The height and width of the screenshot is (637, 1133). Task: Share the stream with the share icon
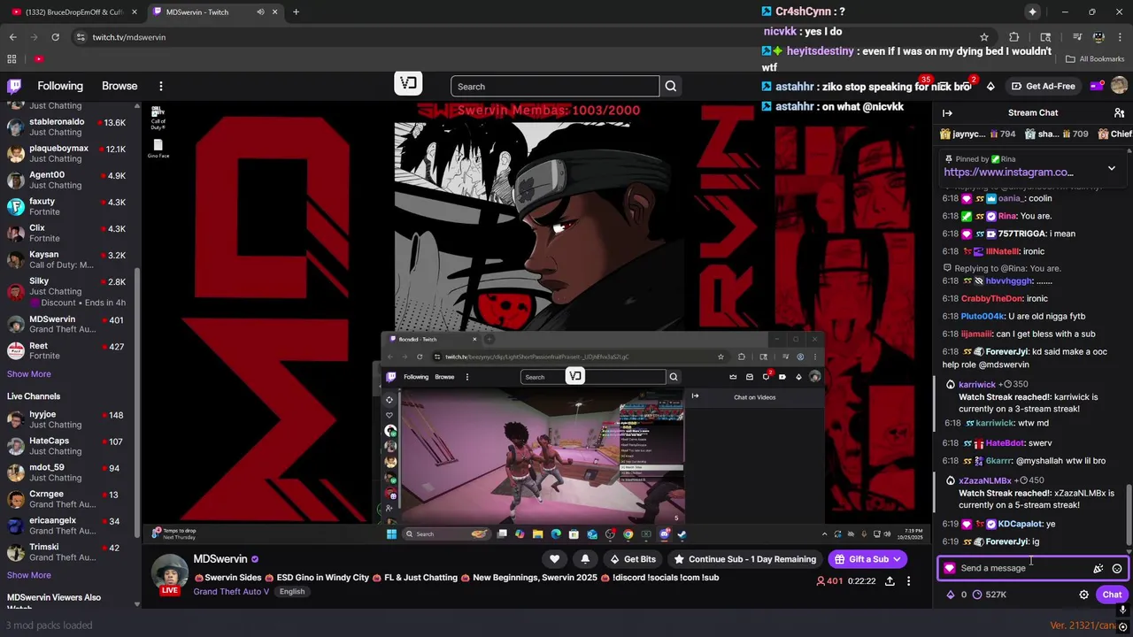890,581
